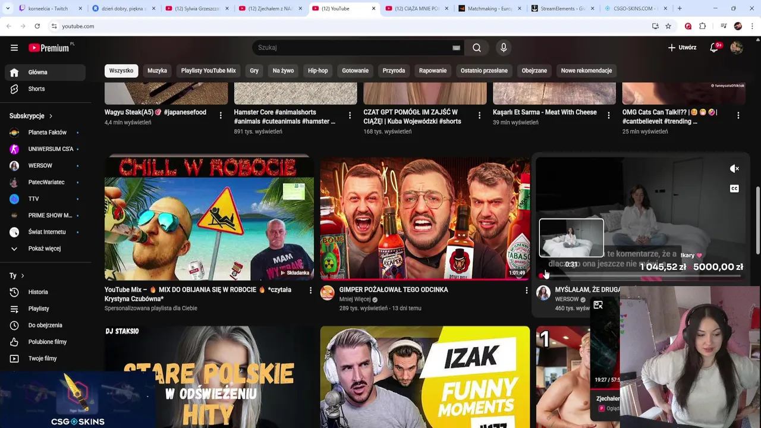
Task: Select the Wszystko filter chip
Action: pos(121,71)
